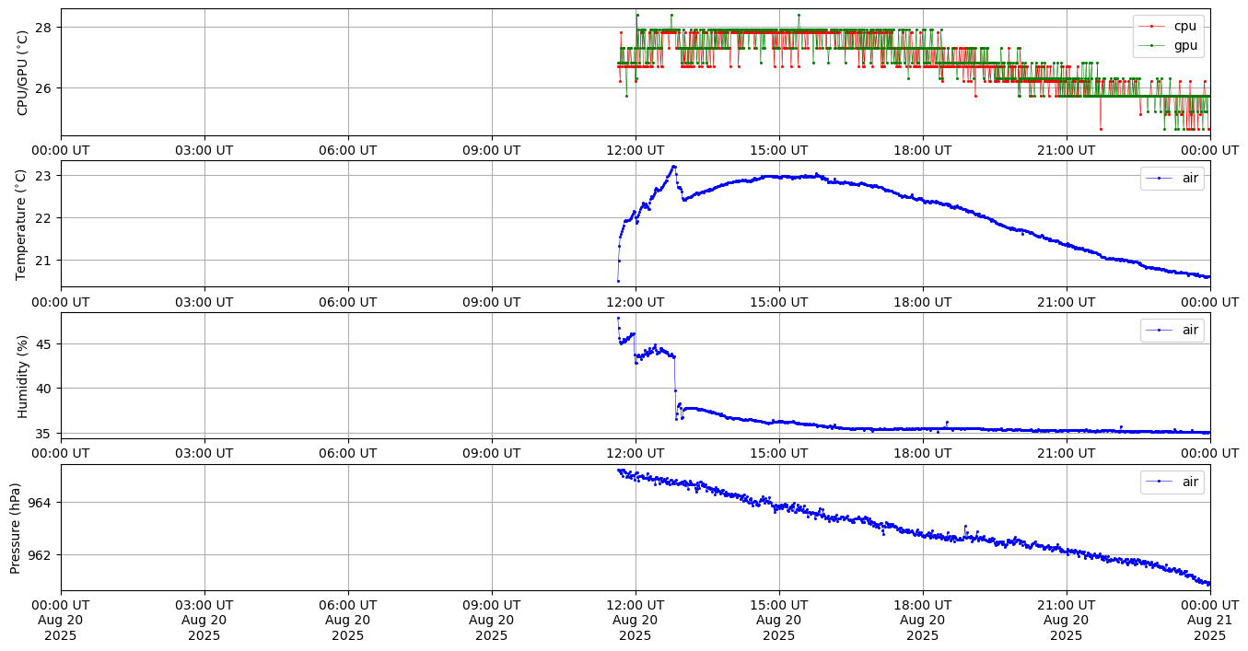The image size is (1248, 651).
Task: Click the 12:00 UT Aug 20 2025 label
Action: [x=636, y=620]
